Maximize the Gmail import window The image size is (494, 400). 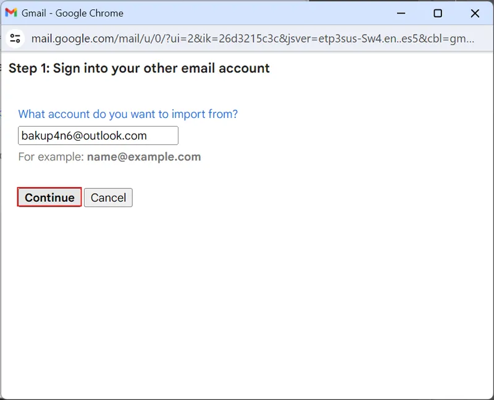(437, 13)
